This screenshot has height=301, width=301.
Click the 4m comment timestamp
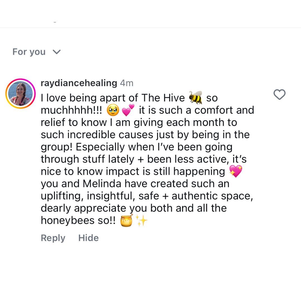127,83
